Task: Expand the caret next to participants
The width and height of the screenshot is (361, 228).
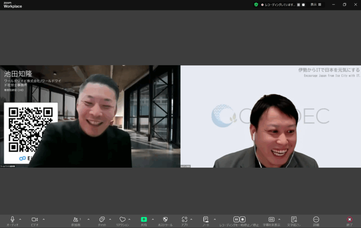Action: pos(88,219)
